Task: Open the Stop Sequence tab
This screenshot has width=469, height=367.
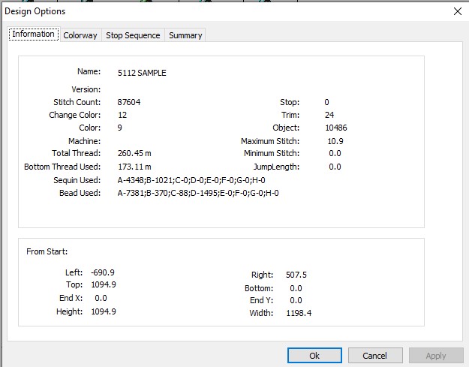Action: (133, 35)
